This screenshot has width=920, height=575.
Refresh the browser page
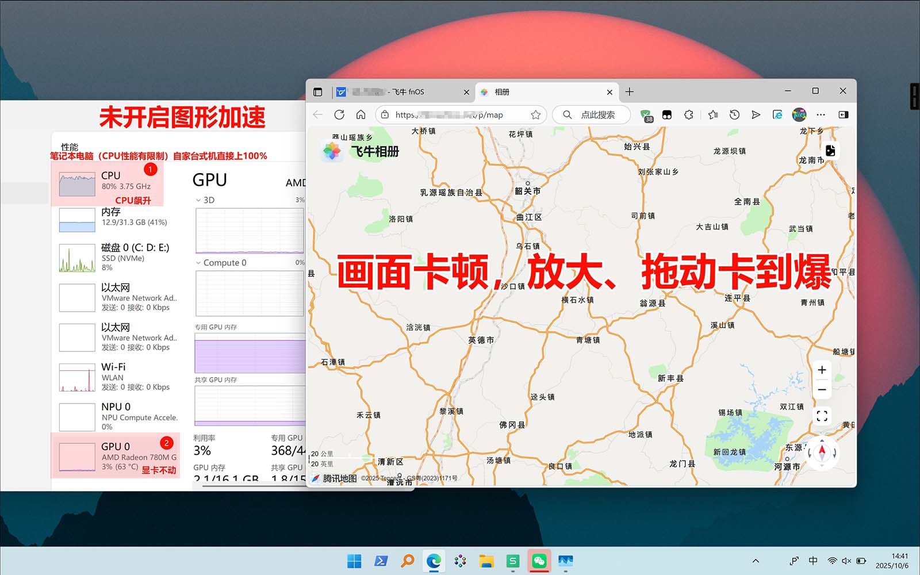pyautogui.click(x=339, y=115)
